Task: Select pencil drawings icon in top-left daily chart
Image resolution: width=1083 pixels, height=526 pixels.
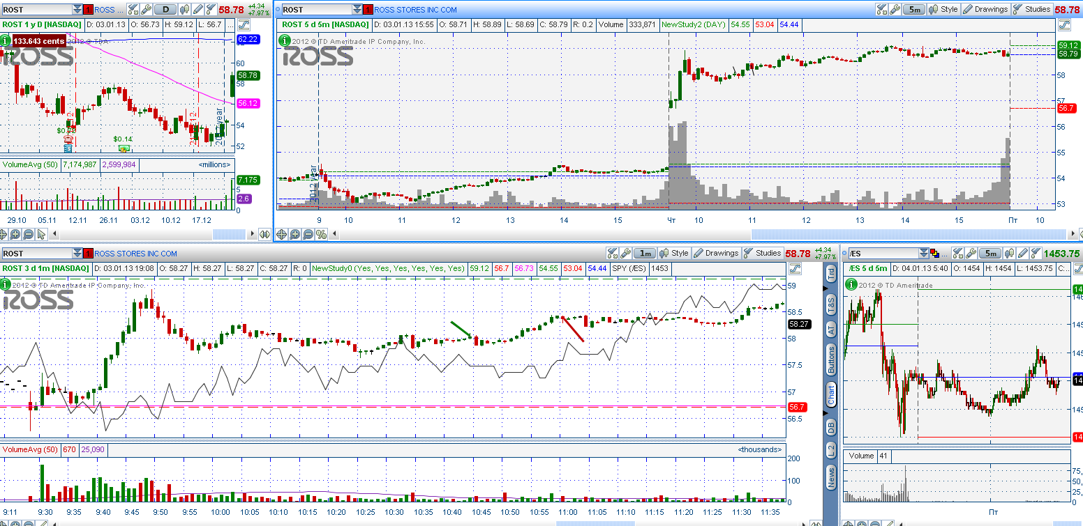Action: [x=198, y=10]
